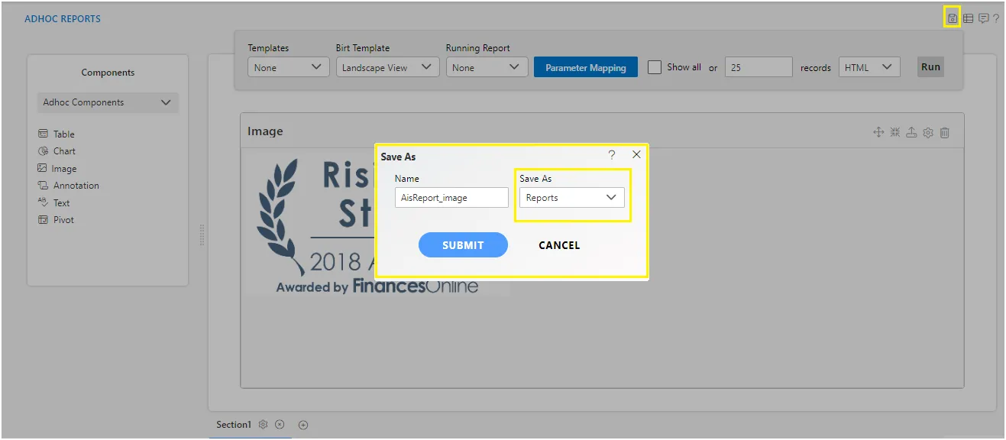The width and height of the screenshot is (1006, 440).
Task: Click the Text label in components list
Action: click(62, 203)
